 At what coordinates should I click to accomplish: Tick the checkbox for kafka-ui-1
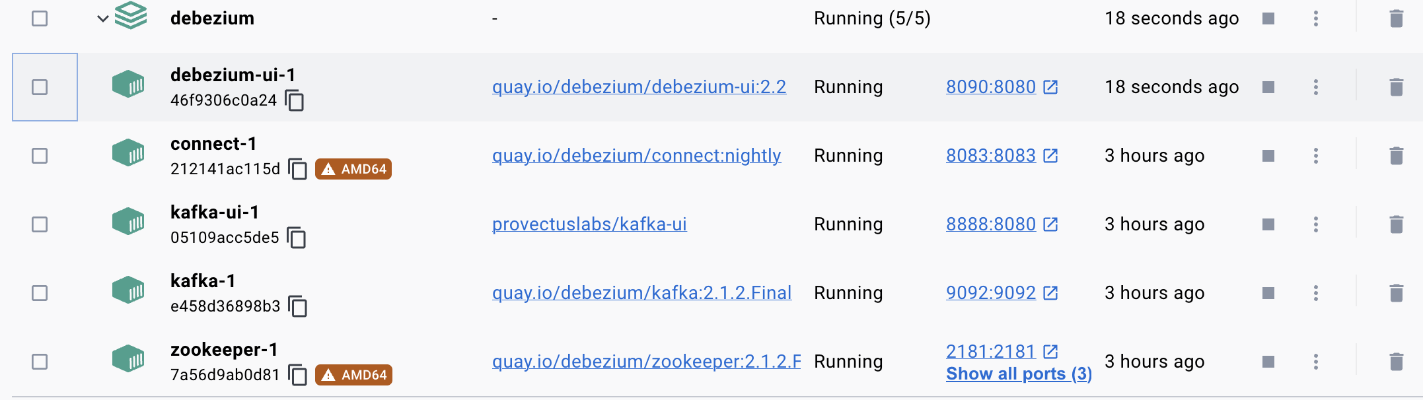40,224
